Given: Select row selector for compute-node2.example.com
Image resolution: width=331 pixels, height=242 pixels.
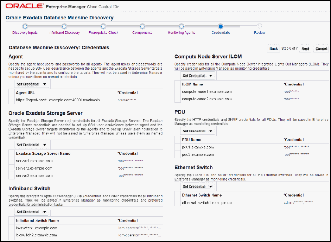Looking at the screenshot, I should click(x=178, y=99).
